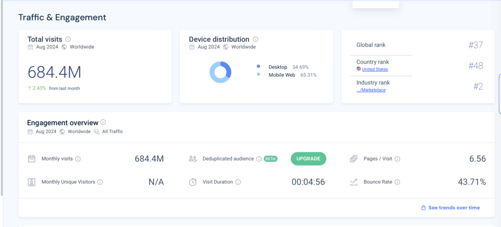This screenshot has height=227, width=501.
Task: Click devices icon beside All Traffic
Action: click(x=96, y=132)
